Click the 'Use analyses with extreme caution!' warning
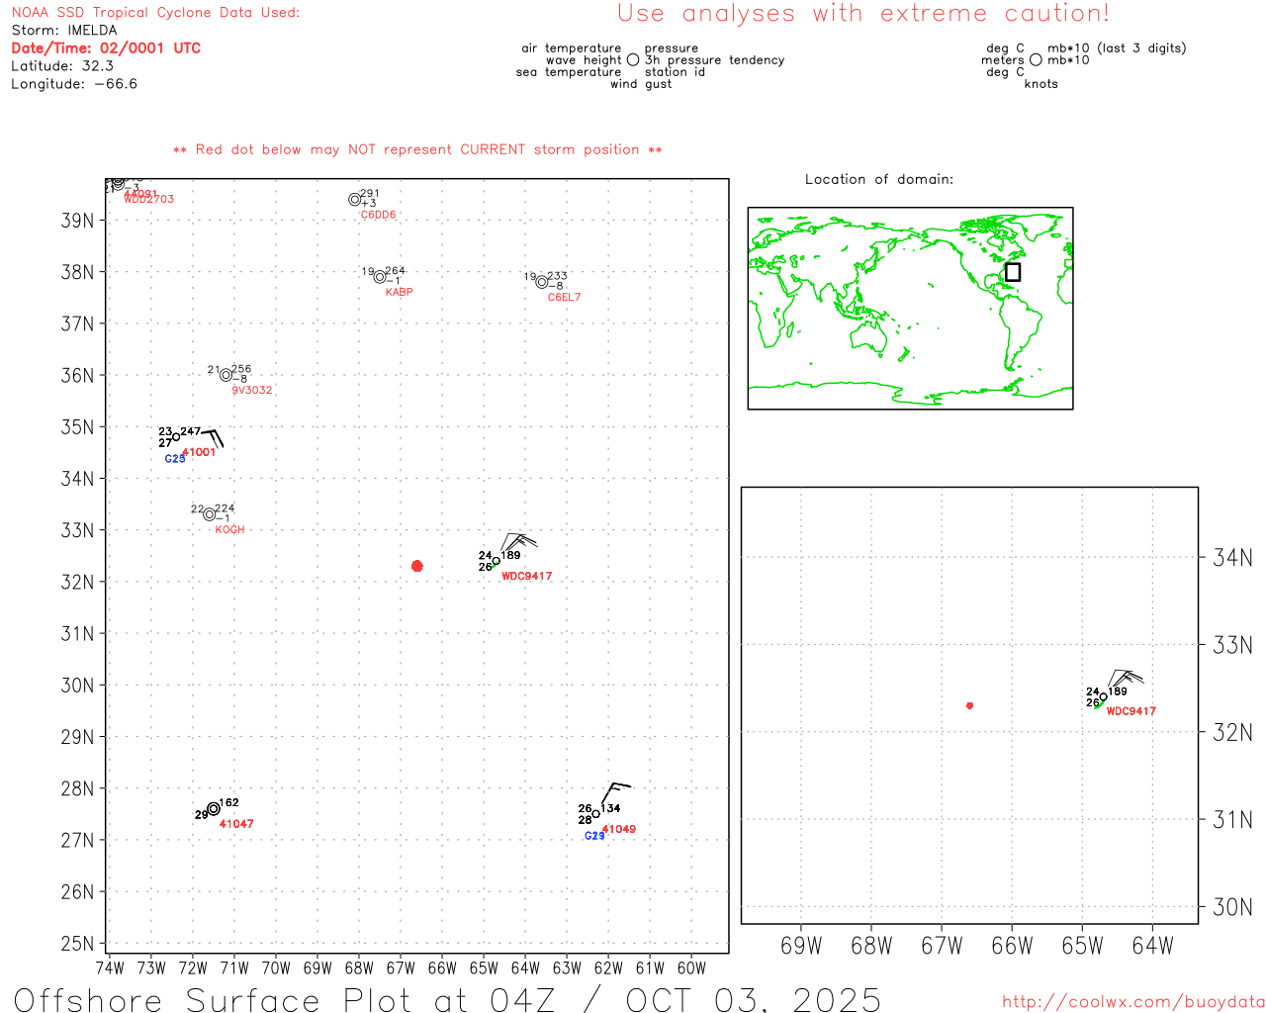Viewport: 1266px width, 1013px height. [x=863, y=14]
